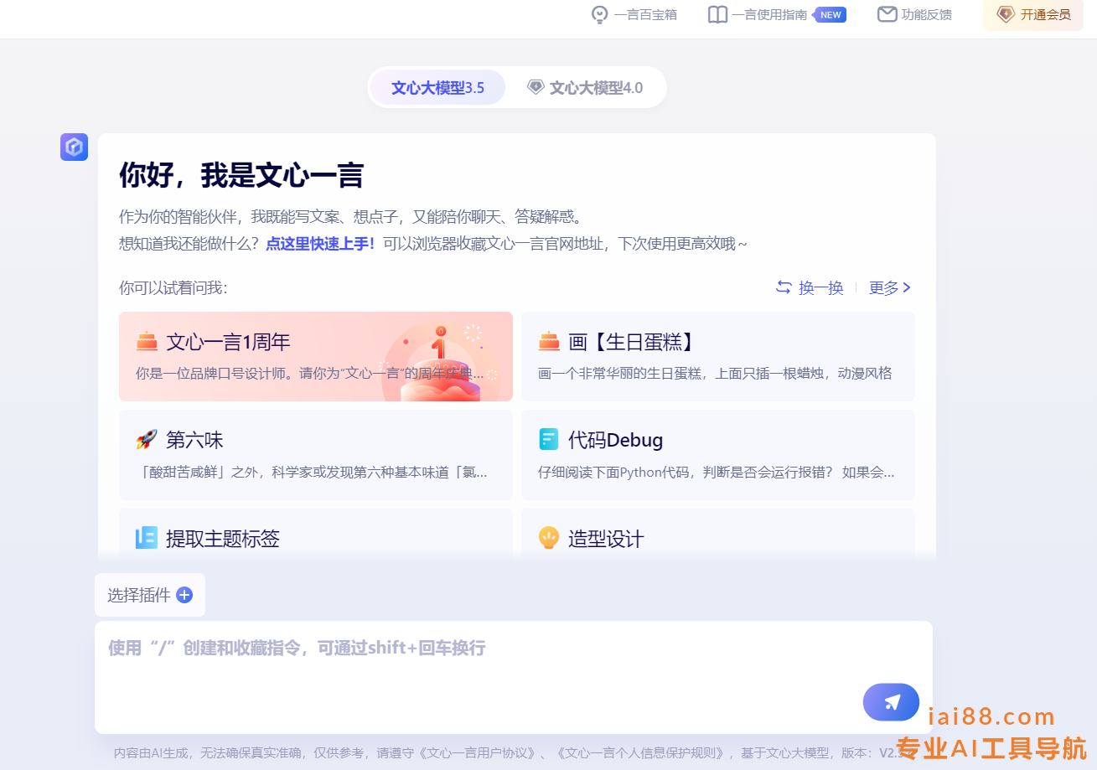Expand 更多 suggestions with chevron

(890, 287)
